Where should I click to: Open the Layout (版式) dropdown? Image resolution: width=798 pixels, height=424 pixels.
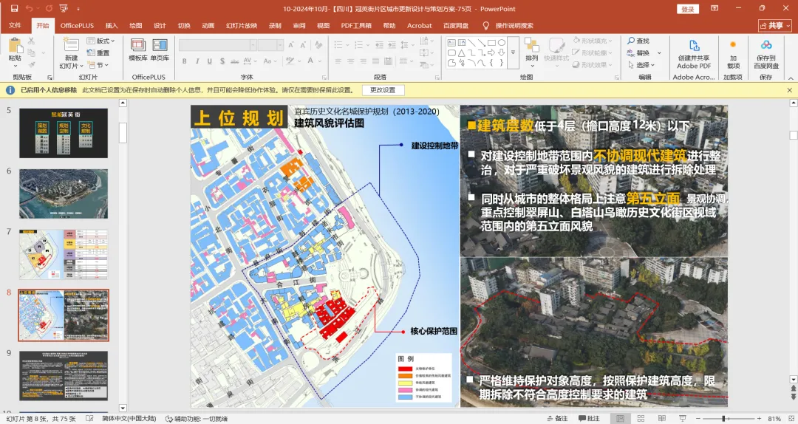(100, 41)
